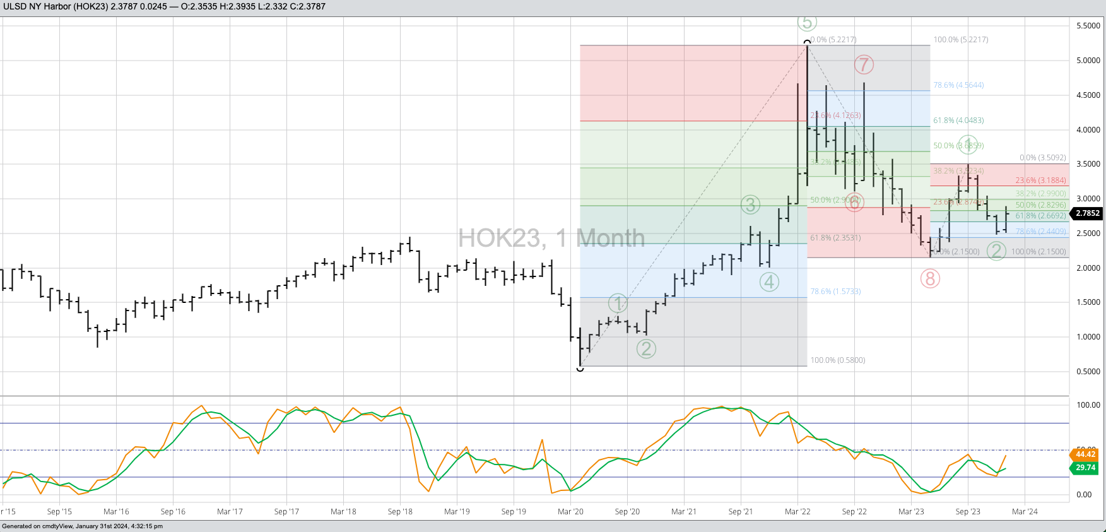Click the 0.0% (3.5092) Fibonacci label
Image resolution: width=1106 pixels, height=532 pixels.
[x=1042, y=158]
